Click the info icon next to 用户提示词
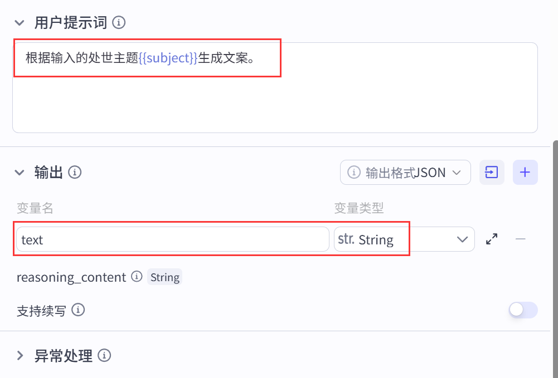Image resolution: width=558 pixels, height=378 pixels. coord(117,23)
